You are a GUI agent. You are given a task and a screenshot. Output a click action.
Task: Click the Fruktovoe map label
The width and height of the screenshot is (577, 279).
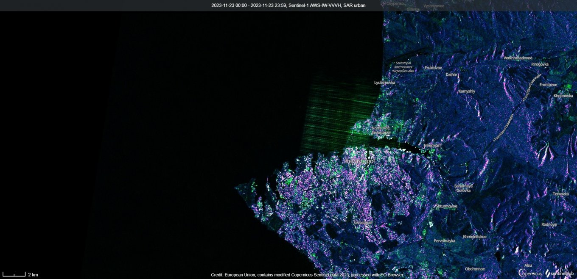pos(433,68)
